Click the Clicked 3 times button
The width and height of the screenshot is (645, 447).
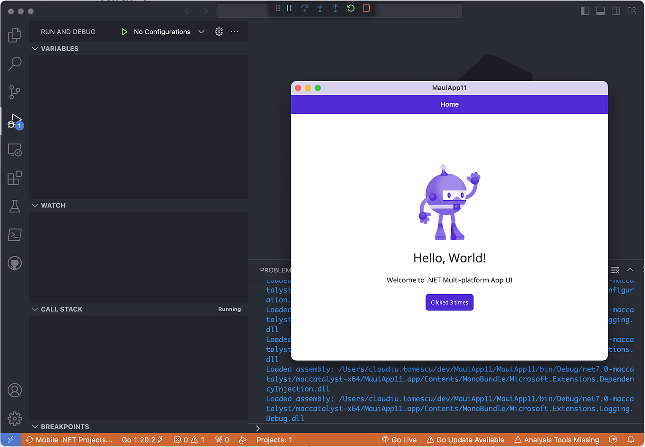[449, 302]
